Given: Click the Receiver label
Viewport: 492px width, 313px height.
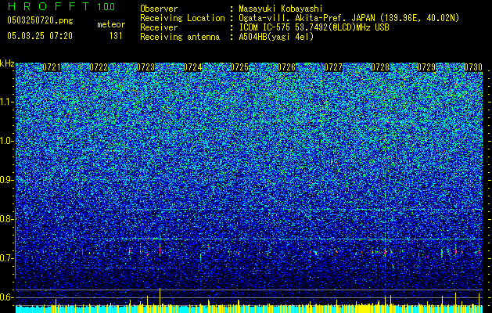Looking at the screenshot, I should 159,27.
